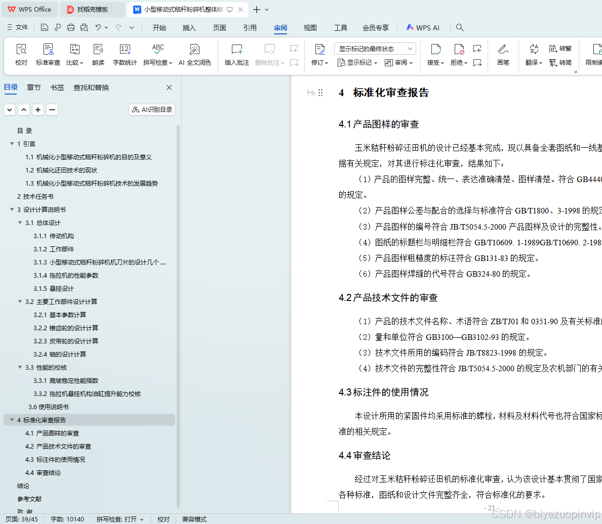Switch to the 开始 ribbon tab
Screen dimensions: 602x524
click(159, 28)
